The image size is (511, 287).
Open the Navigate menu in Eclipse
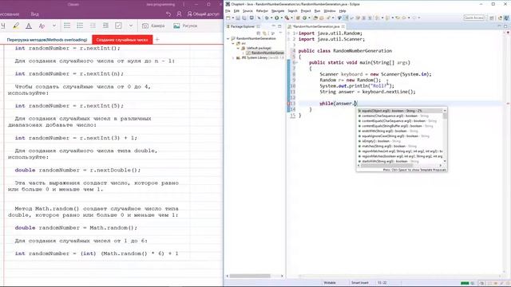(278, 11)
